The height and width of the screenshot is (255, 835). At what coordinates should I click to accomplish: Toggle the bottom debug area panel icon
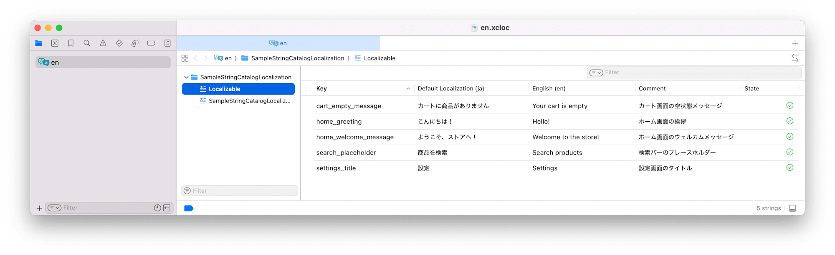[792, 208]
